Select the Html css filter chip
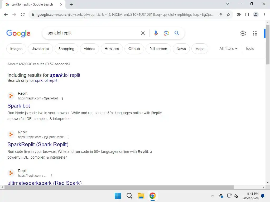Viewport: 270px width, 202px height. coord(112,49)
